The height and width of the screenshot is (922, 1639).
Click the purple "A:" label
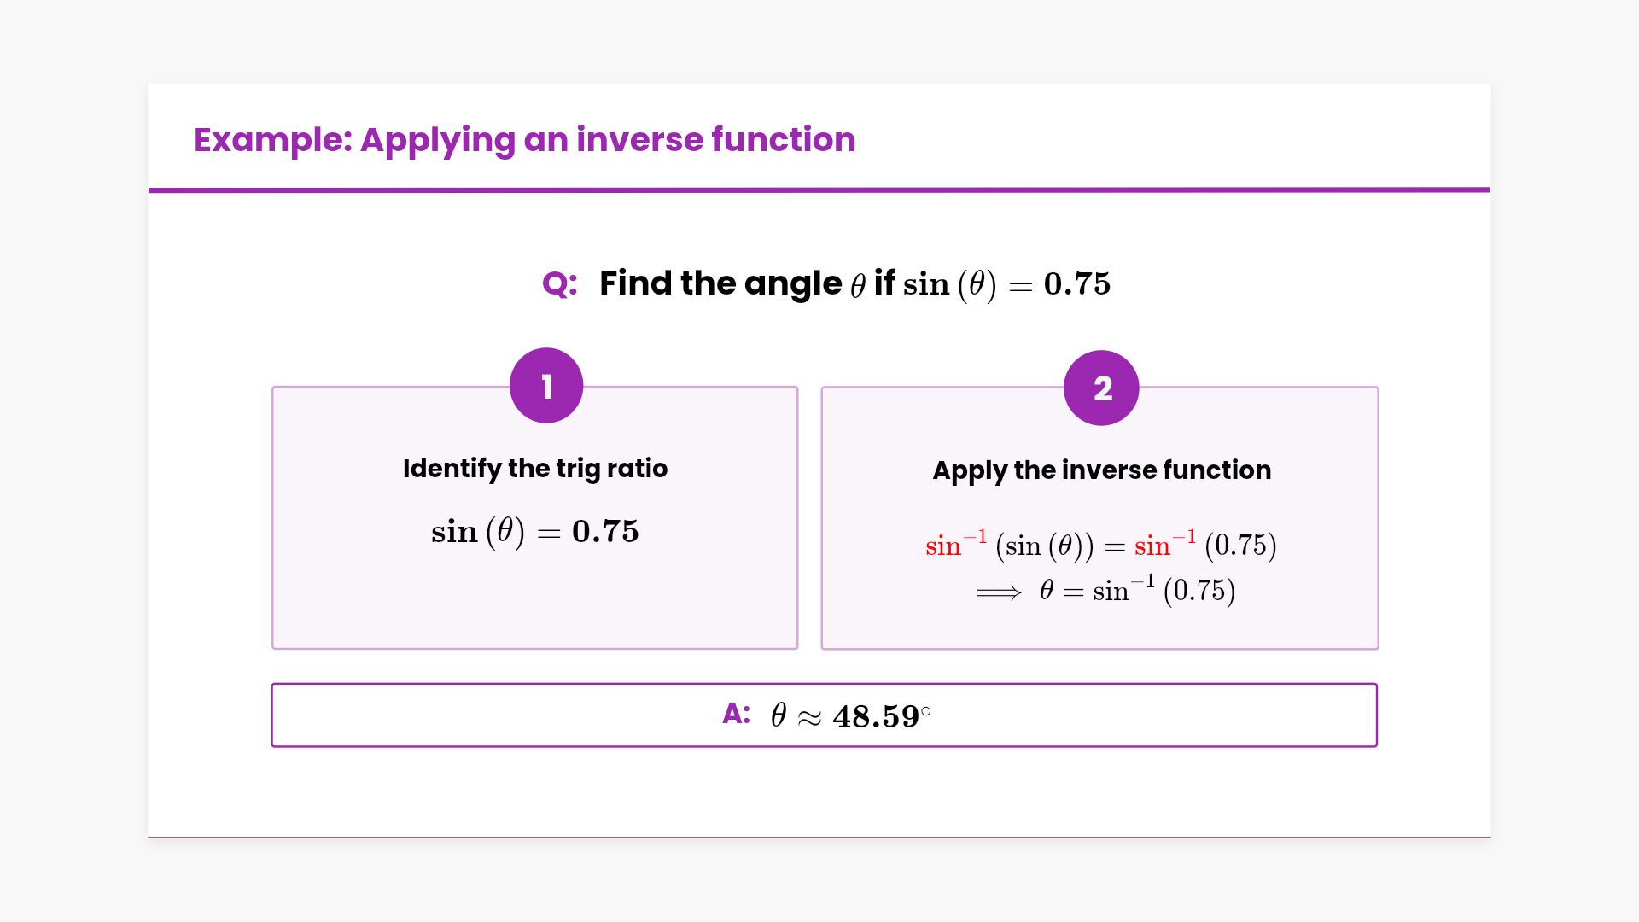click(x=736, y=714)
